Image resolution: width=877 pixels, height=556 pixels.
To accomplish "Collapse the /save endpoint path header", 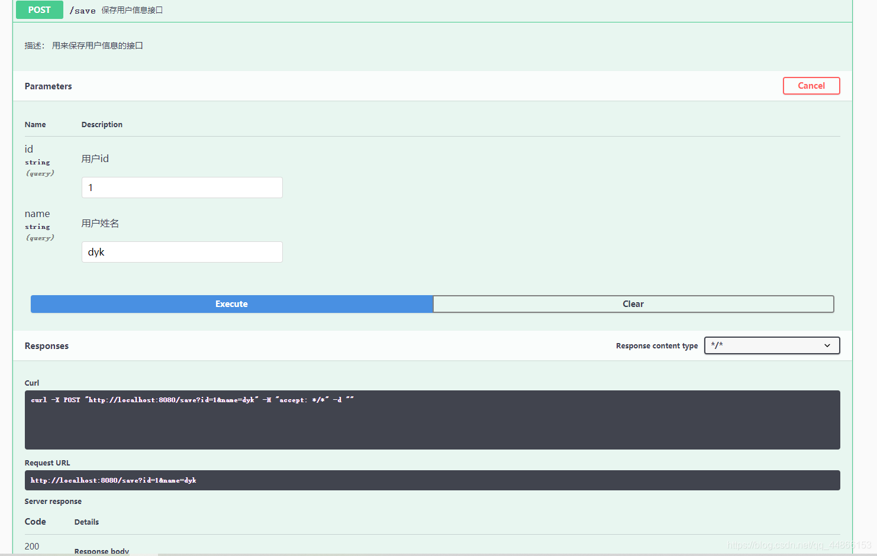I will click(82, 11).
